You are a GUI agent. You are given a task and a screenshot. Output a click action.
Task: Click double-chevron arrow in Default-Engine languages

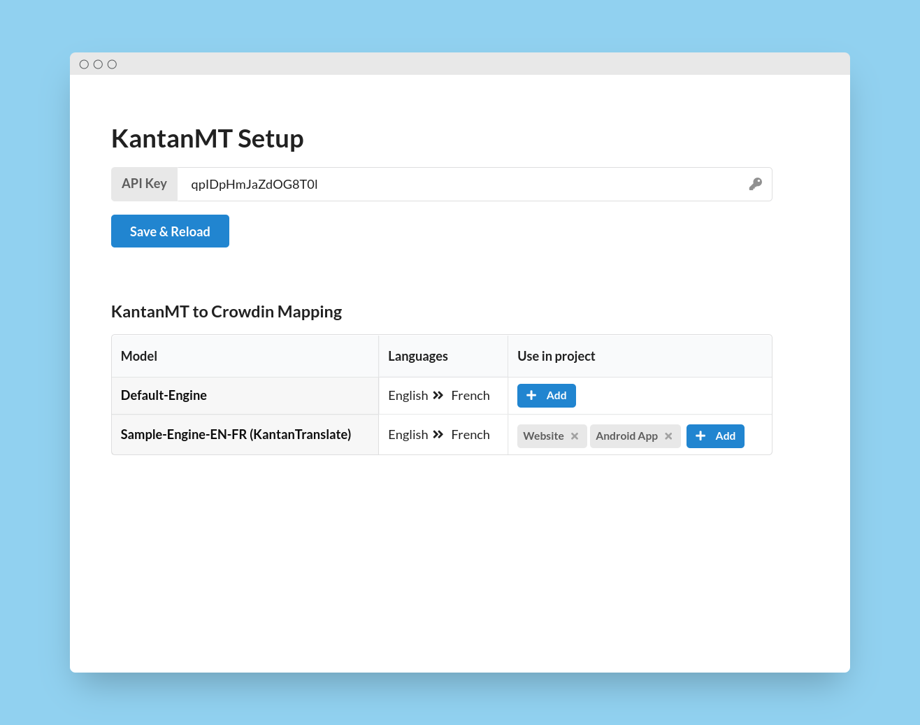point(438,396)
